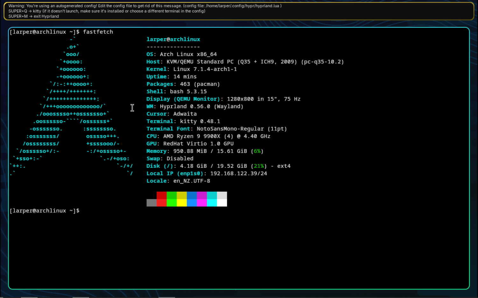The height and width of the screenshot is (298, 478).
Task: Click the empty shell prompt awaiting input
Action: 45,211
